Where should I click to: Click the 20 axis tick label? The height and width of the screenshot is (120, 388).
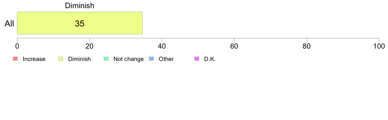pyautogui.click(x=89, y=46)
